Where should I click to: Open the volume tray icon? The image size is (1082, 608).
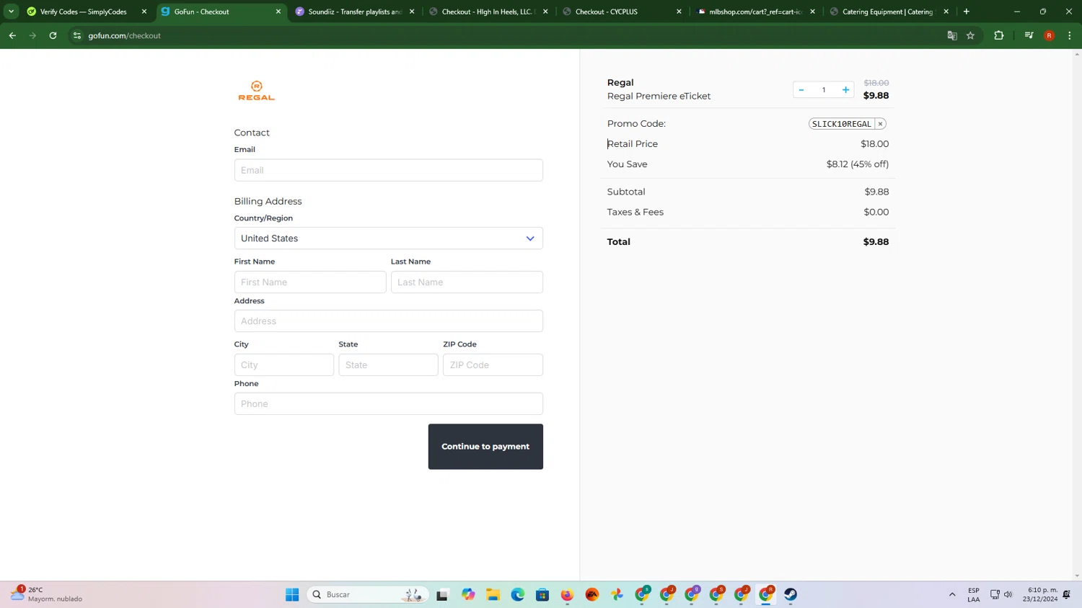point(1008,594)
